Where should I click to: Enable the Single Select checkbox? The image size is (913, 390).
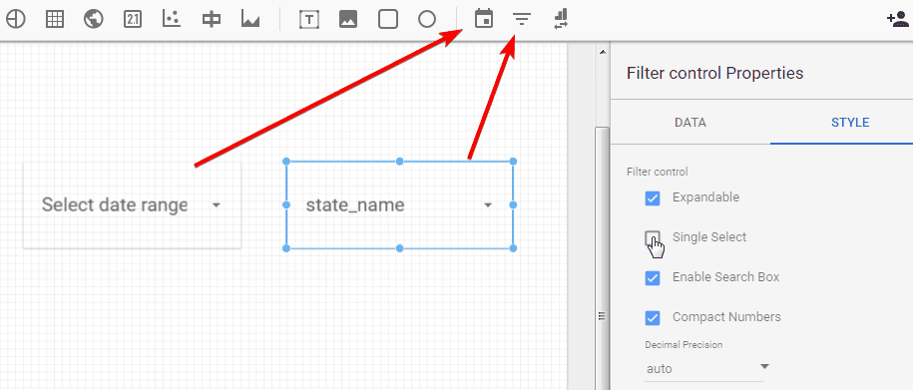click(x=653, y=238)
